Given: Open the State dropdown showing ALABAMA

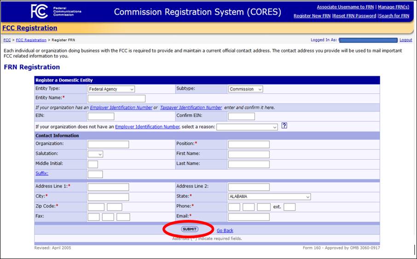Looking at the screenshot, I should tap(269, 197).
